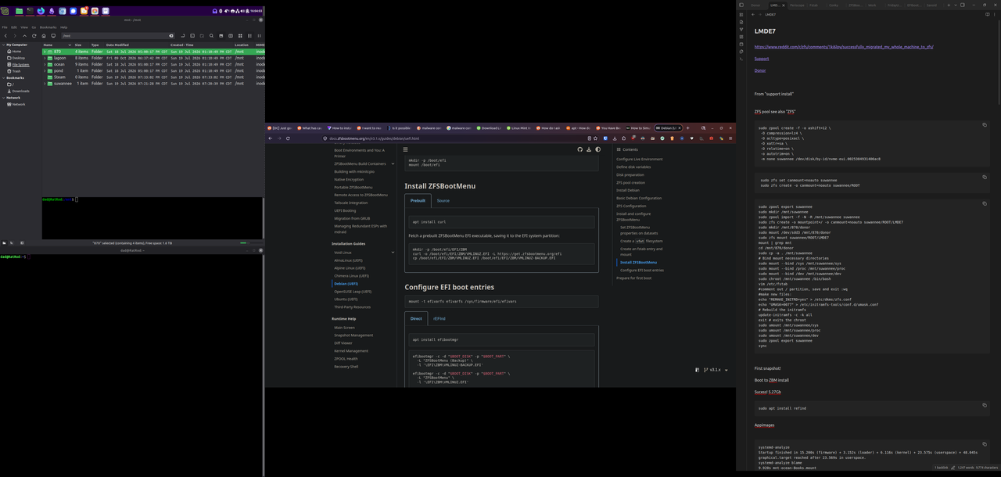Open the GitHub repository icon in docs
Image resolution: width=1001 pixels, height=477 pixels.
click(x=579, y=149)
